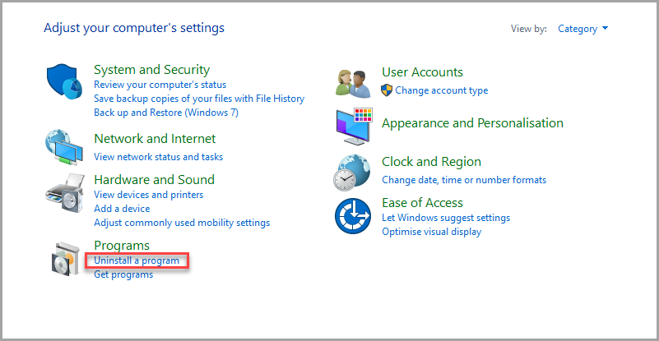Click Adjust commonly used mobility settings
This screenshot has width=659, height=341.
pos(181,223)
